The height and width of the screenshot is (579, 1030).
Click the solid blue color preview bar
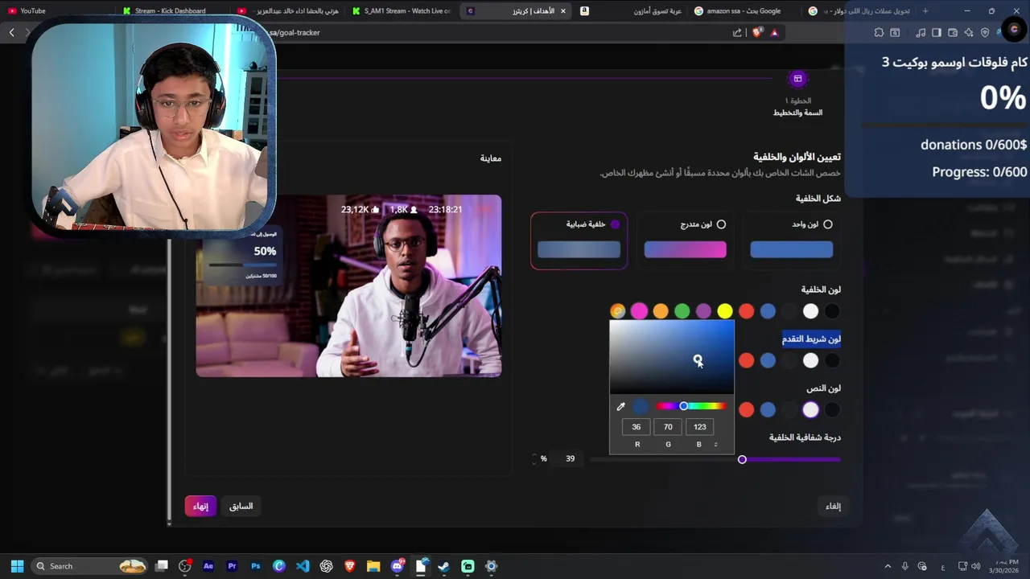pyautogui.click(x=792, y=250)
